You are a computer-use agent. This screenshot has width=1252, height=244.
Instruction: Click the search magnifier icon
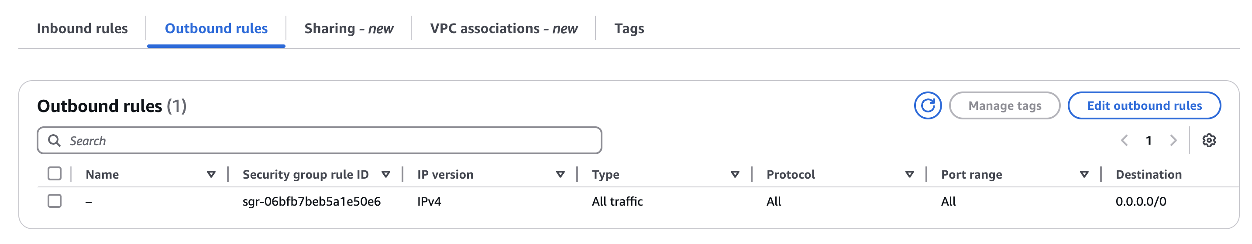tap(55, 141)
